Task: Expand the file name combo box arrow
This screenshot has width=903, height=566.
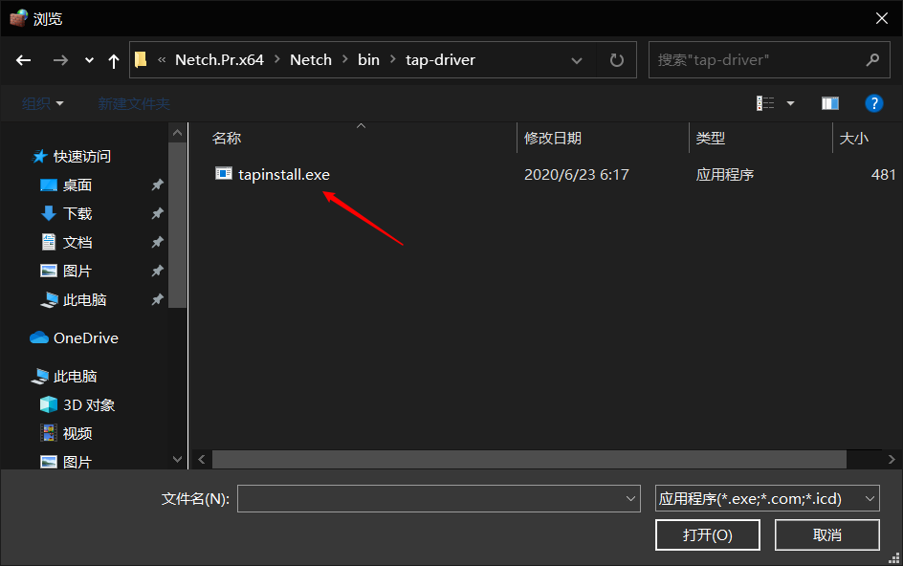Action: pos(630,498)
